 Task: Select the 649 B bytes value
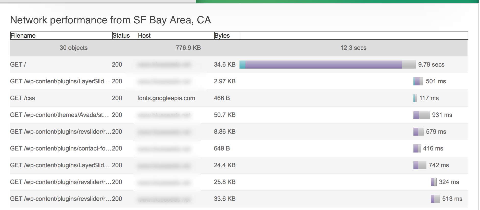(222, 148)
